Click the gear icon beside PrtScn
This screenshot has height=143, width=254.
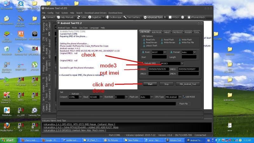click(x=183, y=17)
